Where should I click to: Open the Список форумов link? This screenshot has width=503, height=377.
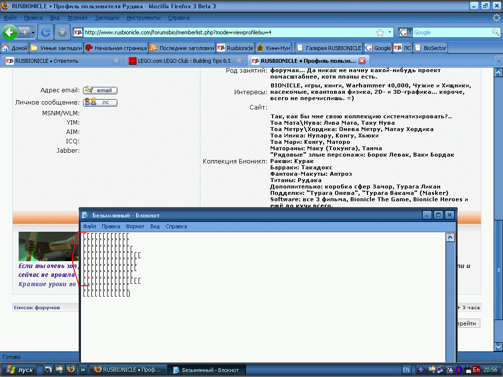37,307
